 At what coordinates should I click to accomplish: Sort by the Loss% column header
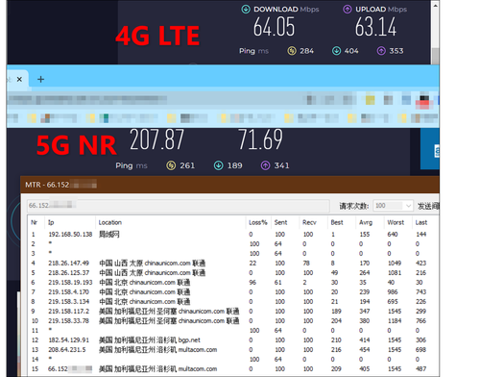(258, 222)
